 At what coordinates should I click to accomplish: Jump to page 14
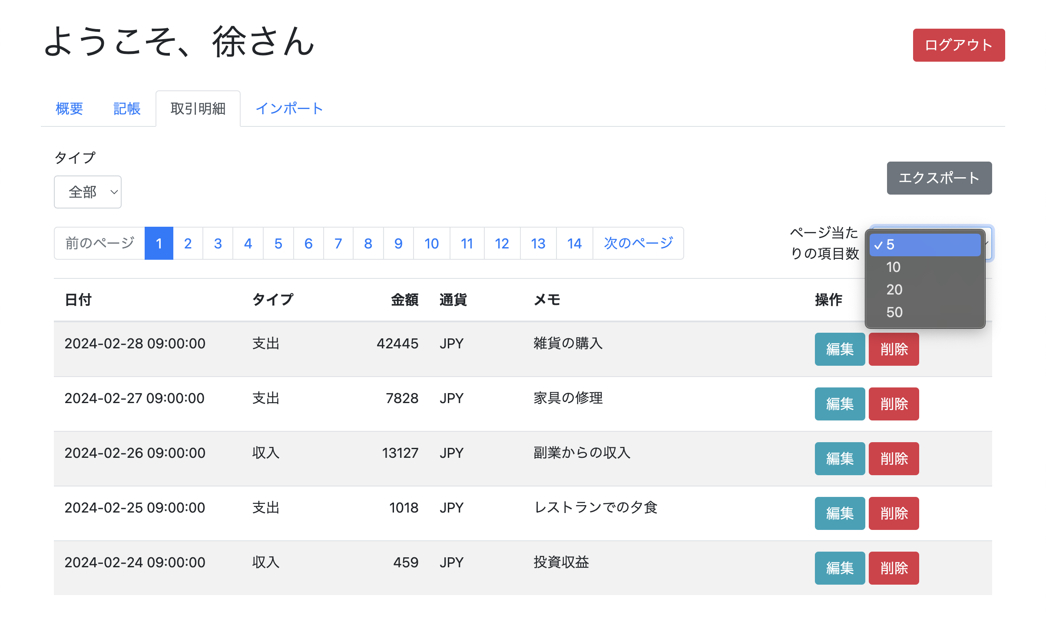[x=574, y=243]
